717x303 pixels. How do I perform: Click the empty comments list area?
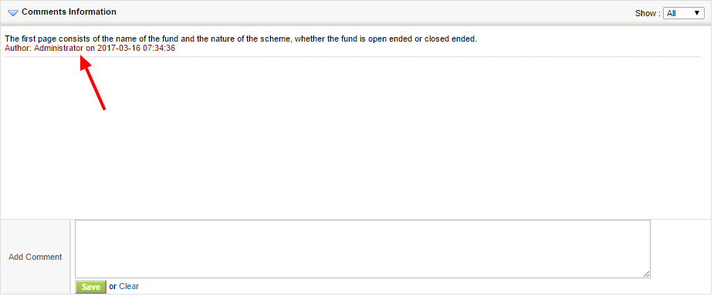[356, 137]
